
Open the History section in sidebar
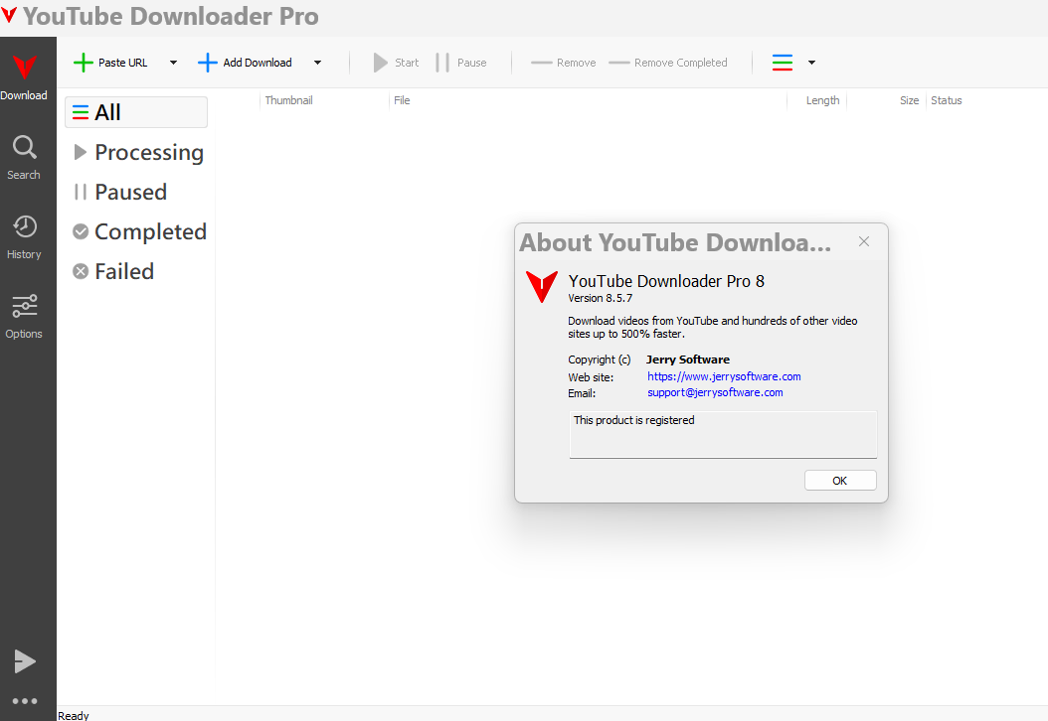coord(24,237)
